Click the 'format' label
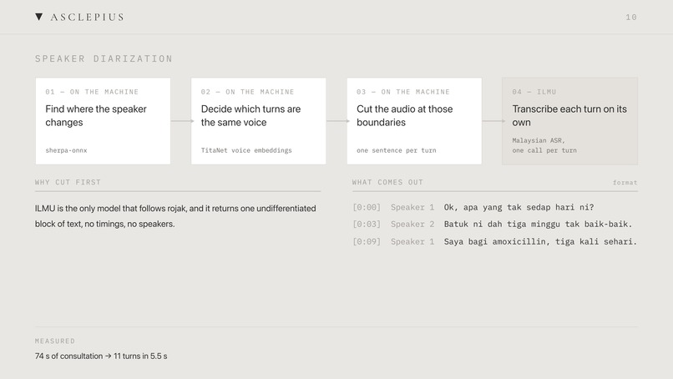Screen dimensions: 673x379 click(x=625, y=183)
